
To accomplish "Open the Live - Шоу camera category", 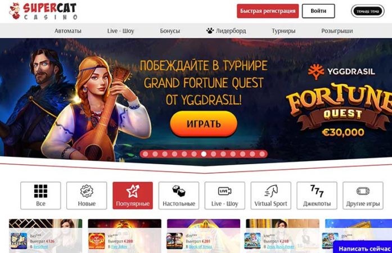I will (225, 196).
